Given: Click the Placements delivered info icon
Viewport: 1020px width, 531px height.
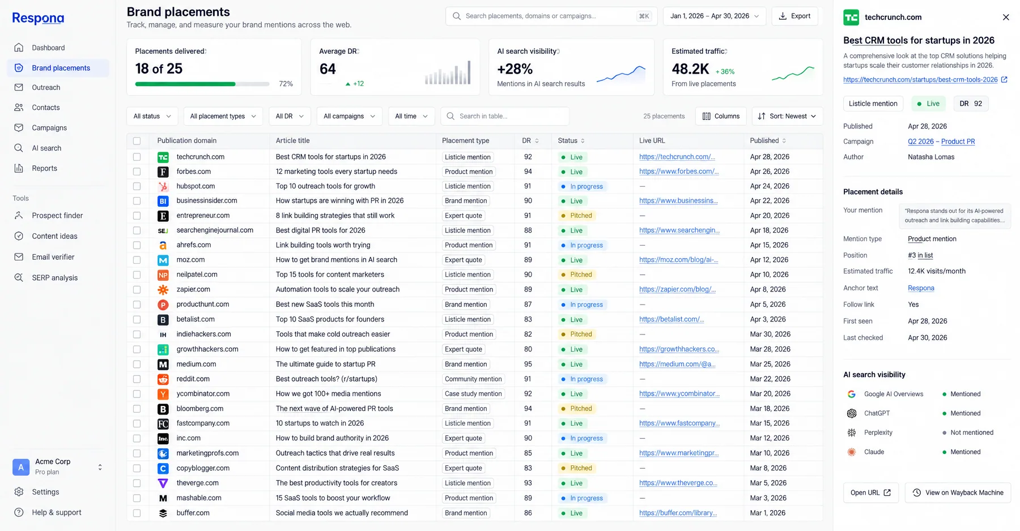Looking at the screenshot, I should [x=206, y=52].
